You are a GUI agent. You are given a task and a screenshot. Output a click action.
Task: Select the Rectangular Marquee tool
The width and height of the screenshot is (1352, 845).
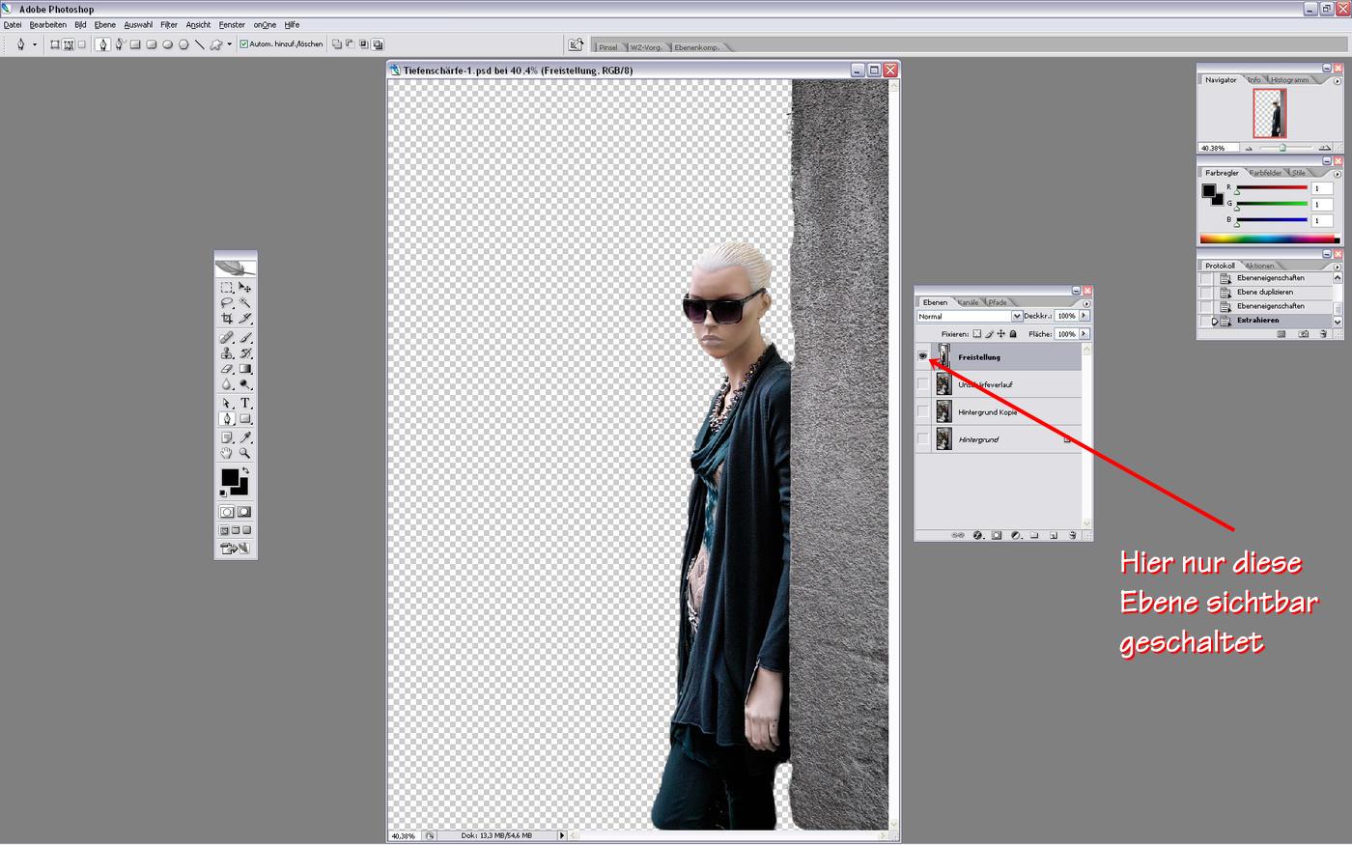tap(226, 287)
